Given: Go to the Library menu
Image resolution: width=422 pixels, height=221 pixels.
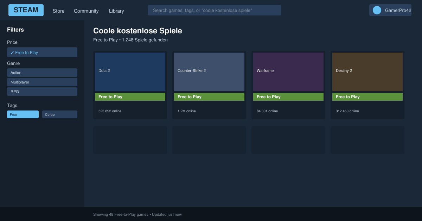Looking at the screenshot, I should click(x=116, y=11).
